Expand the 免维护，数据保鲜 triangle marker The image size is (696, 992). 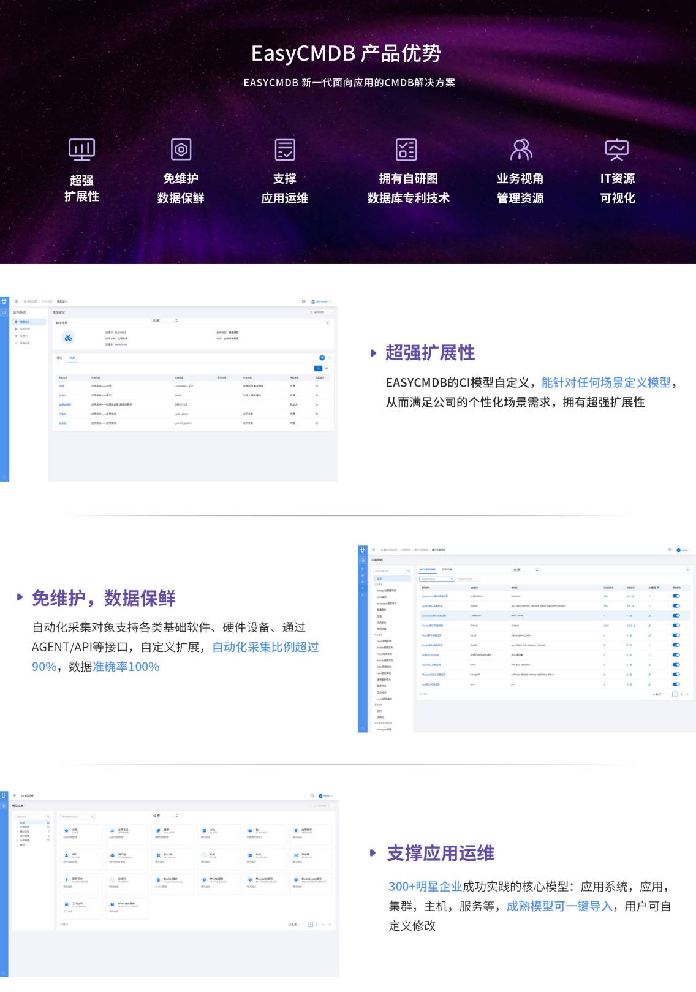20,597
